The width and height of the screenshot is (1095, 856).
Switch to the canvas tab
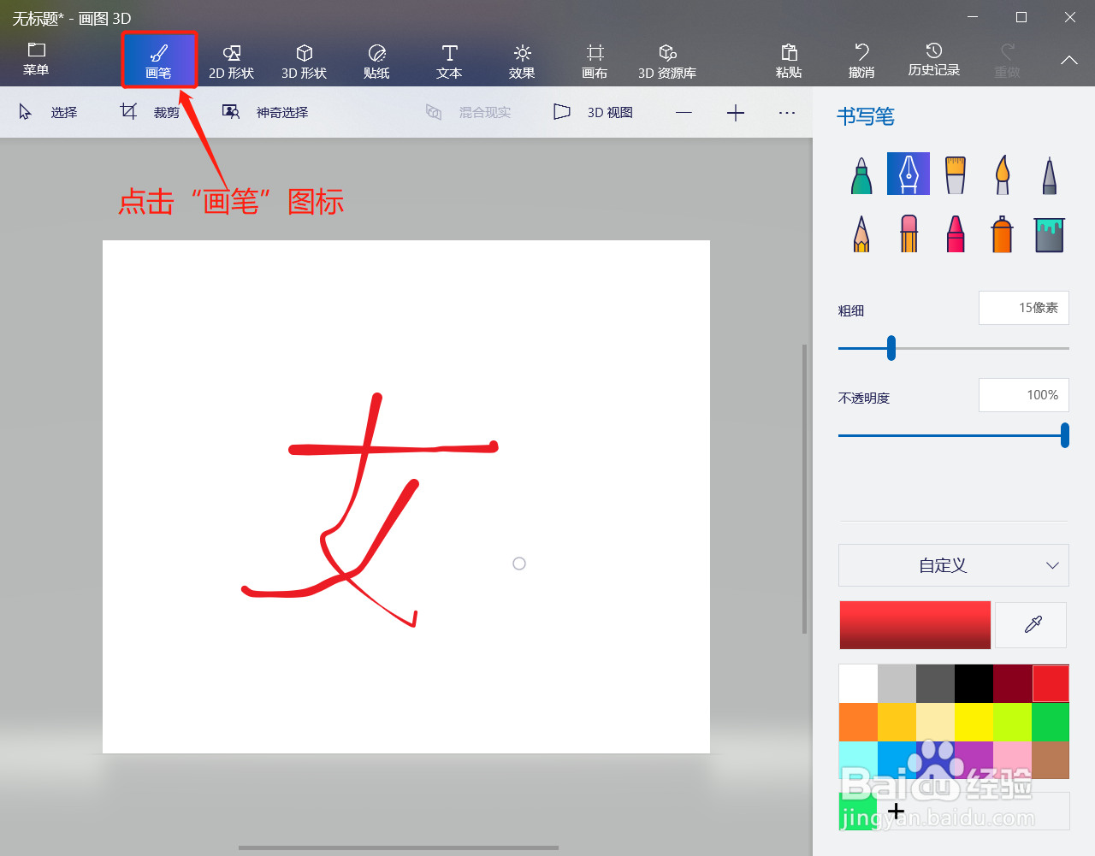coord(594,60)
